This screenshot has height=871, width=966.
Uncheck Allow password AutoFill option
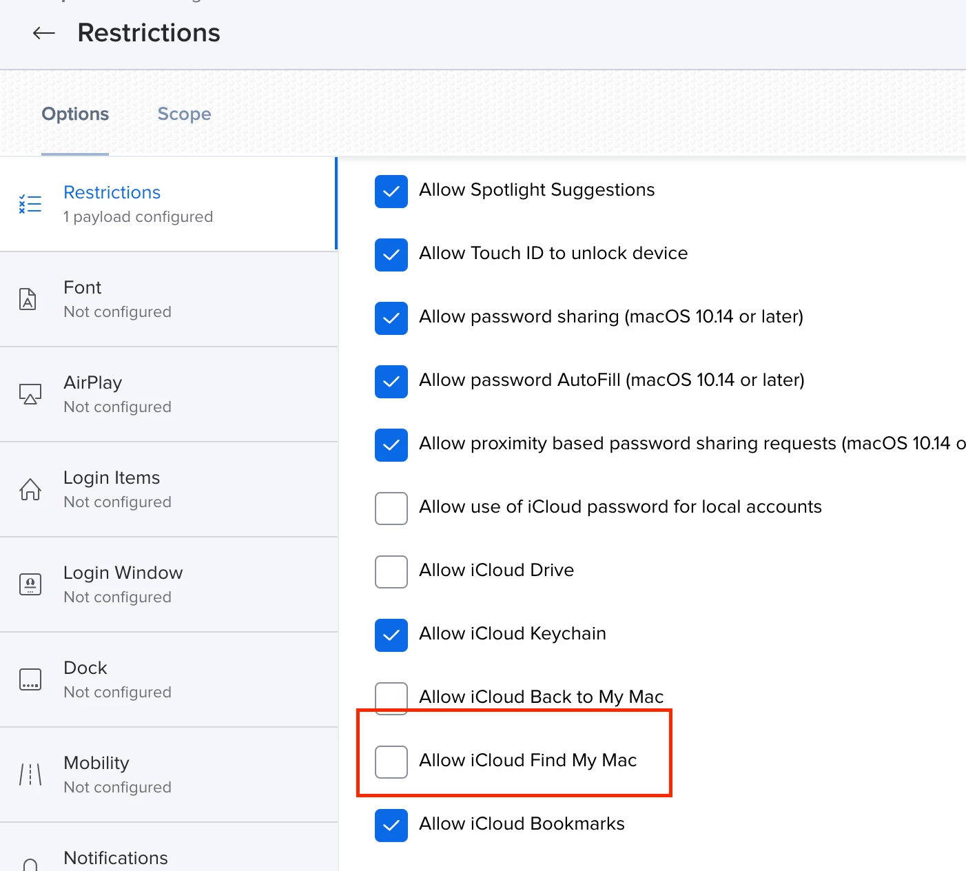pyautogui.click(x=391, y=381)
